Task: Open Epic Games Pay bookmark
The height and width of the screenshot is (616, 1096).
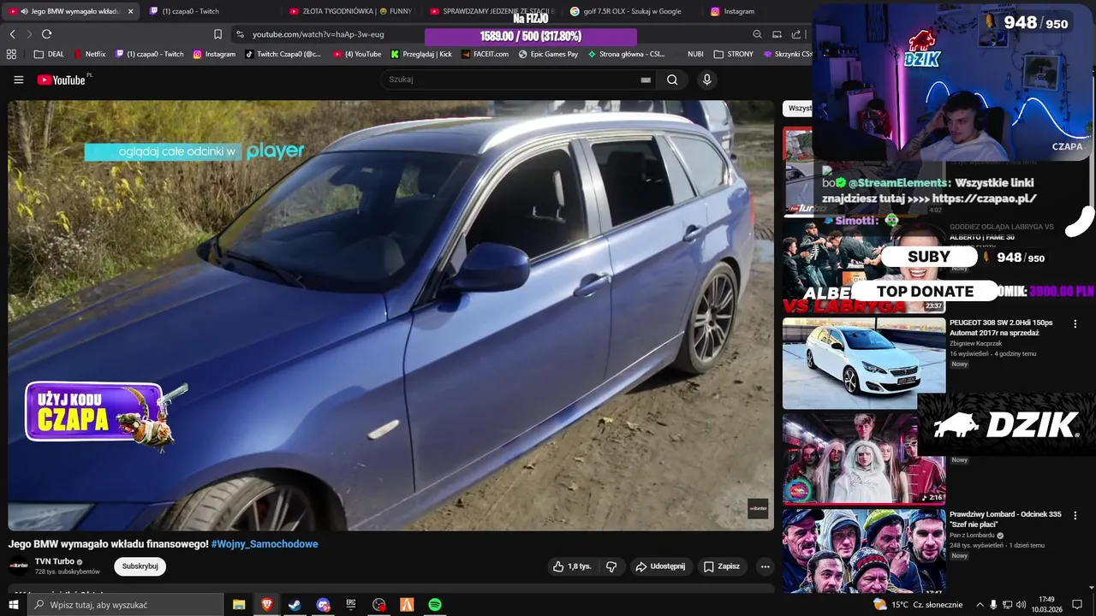Action: [548, 54]
